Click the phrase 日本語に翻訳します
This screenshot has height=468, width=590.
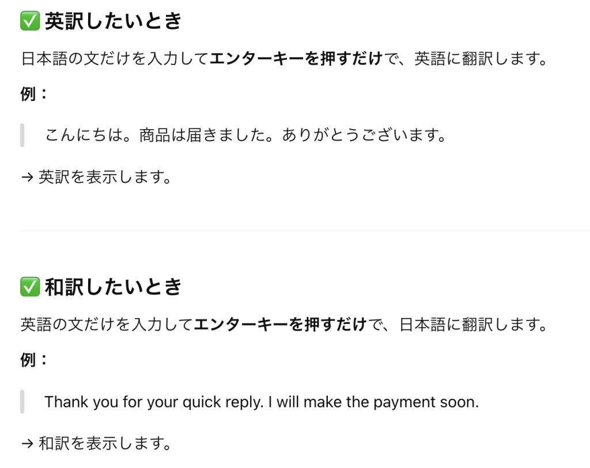click(x=470, y=324)
